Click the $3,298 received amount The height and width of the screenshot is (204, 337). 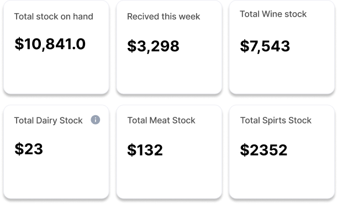153,46
